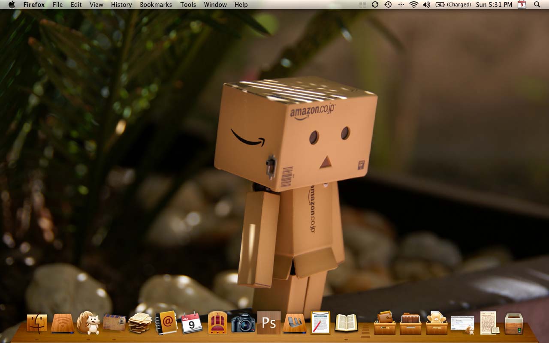Viewport: 549px width, 343px height.
Task: Click the four-dot cross menu bar icon
Action: (x=401, y=4)
